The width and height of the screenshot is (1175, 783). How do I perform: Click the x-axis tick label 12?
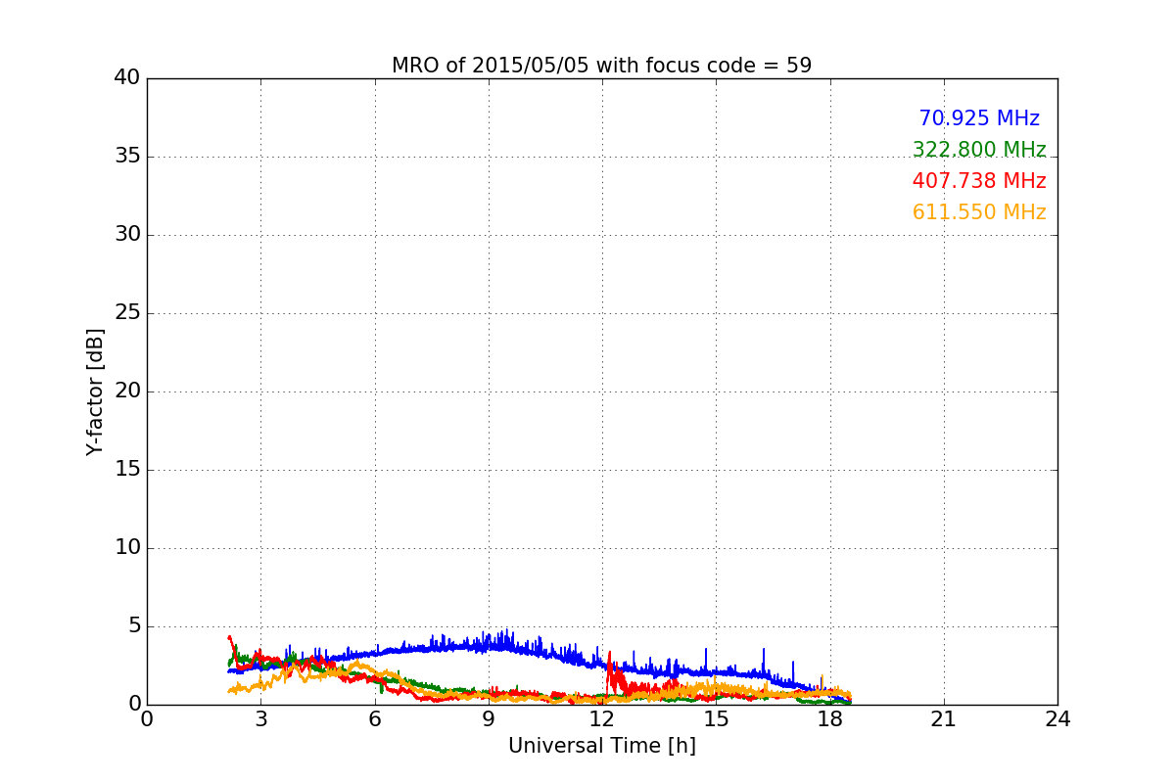602,718
